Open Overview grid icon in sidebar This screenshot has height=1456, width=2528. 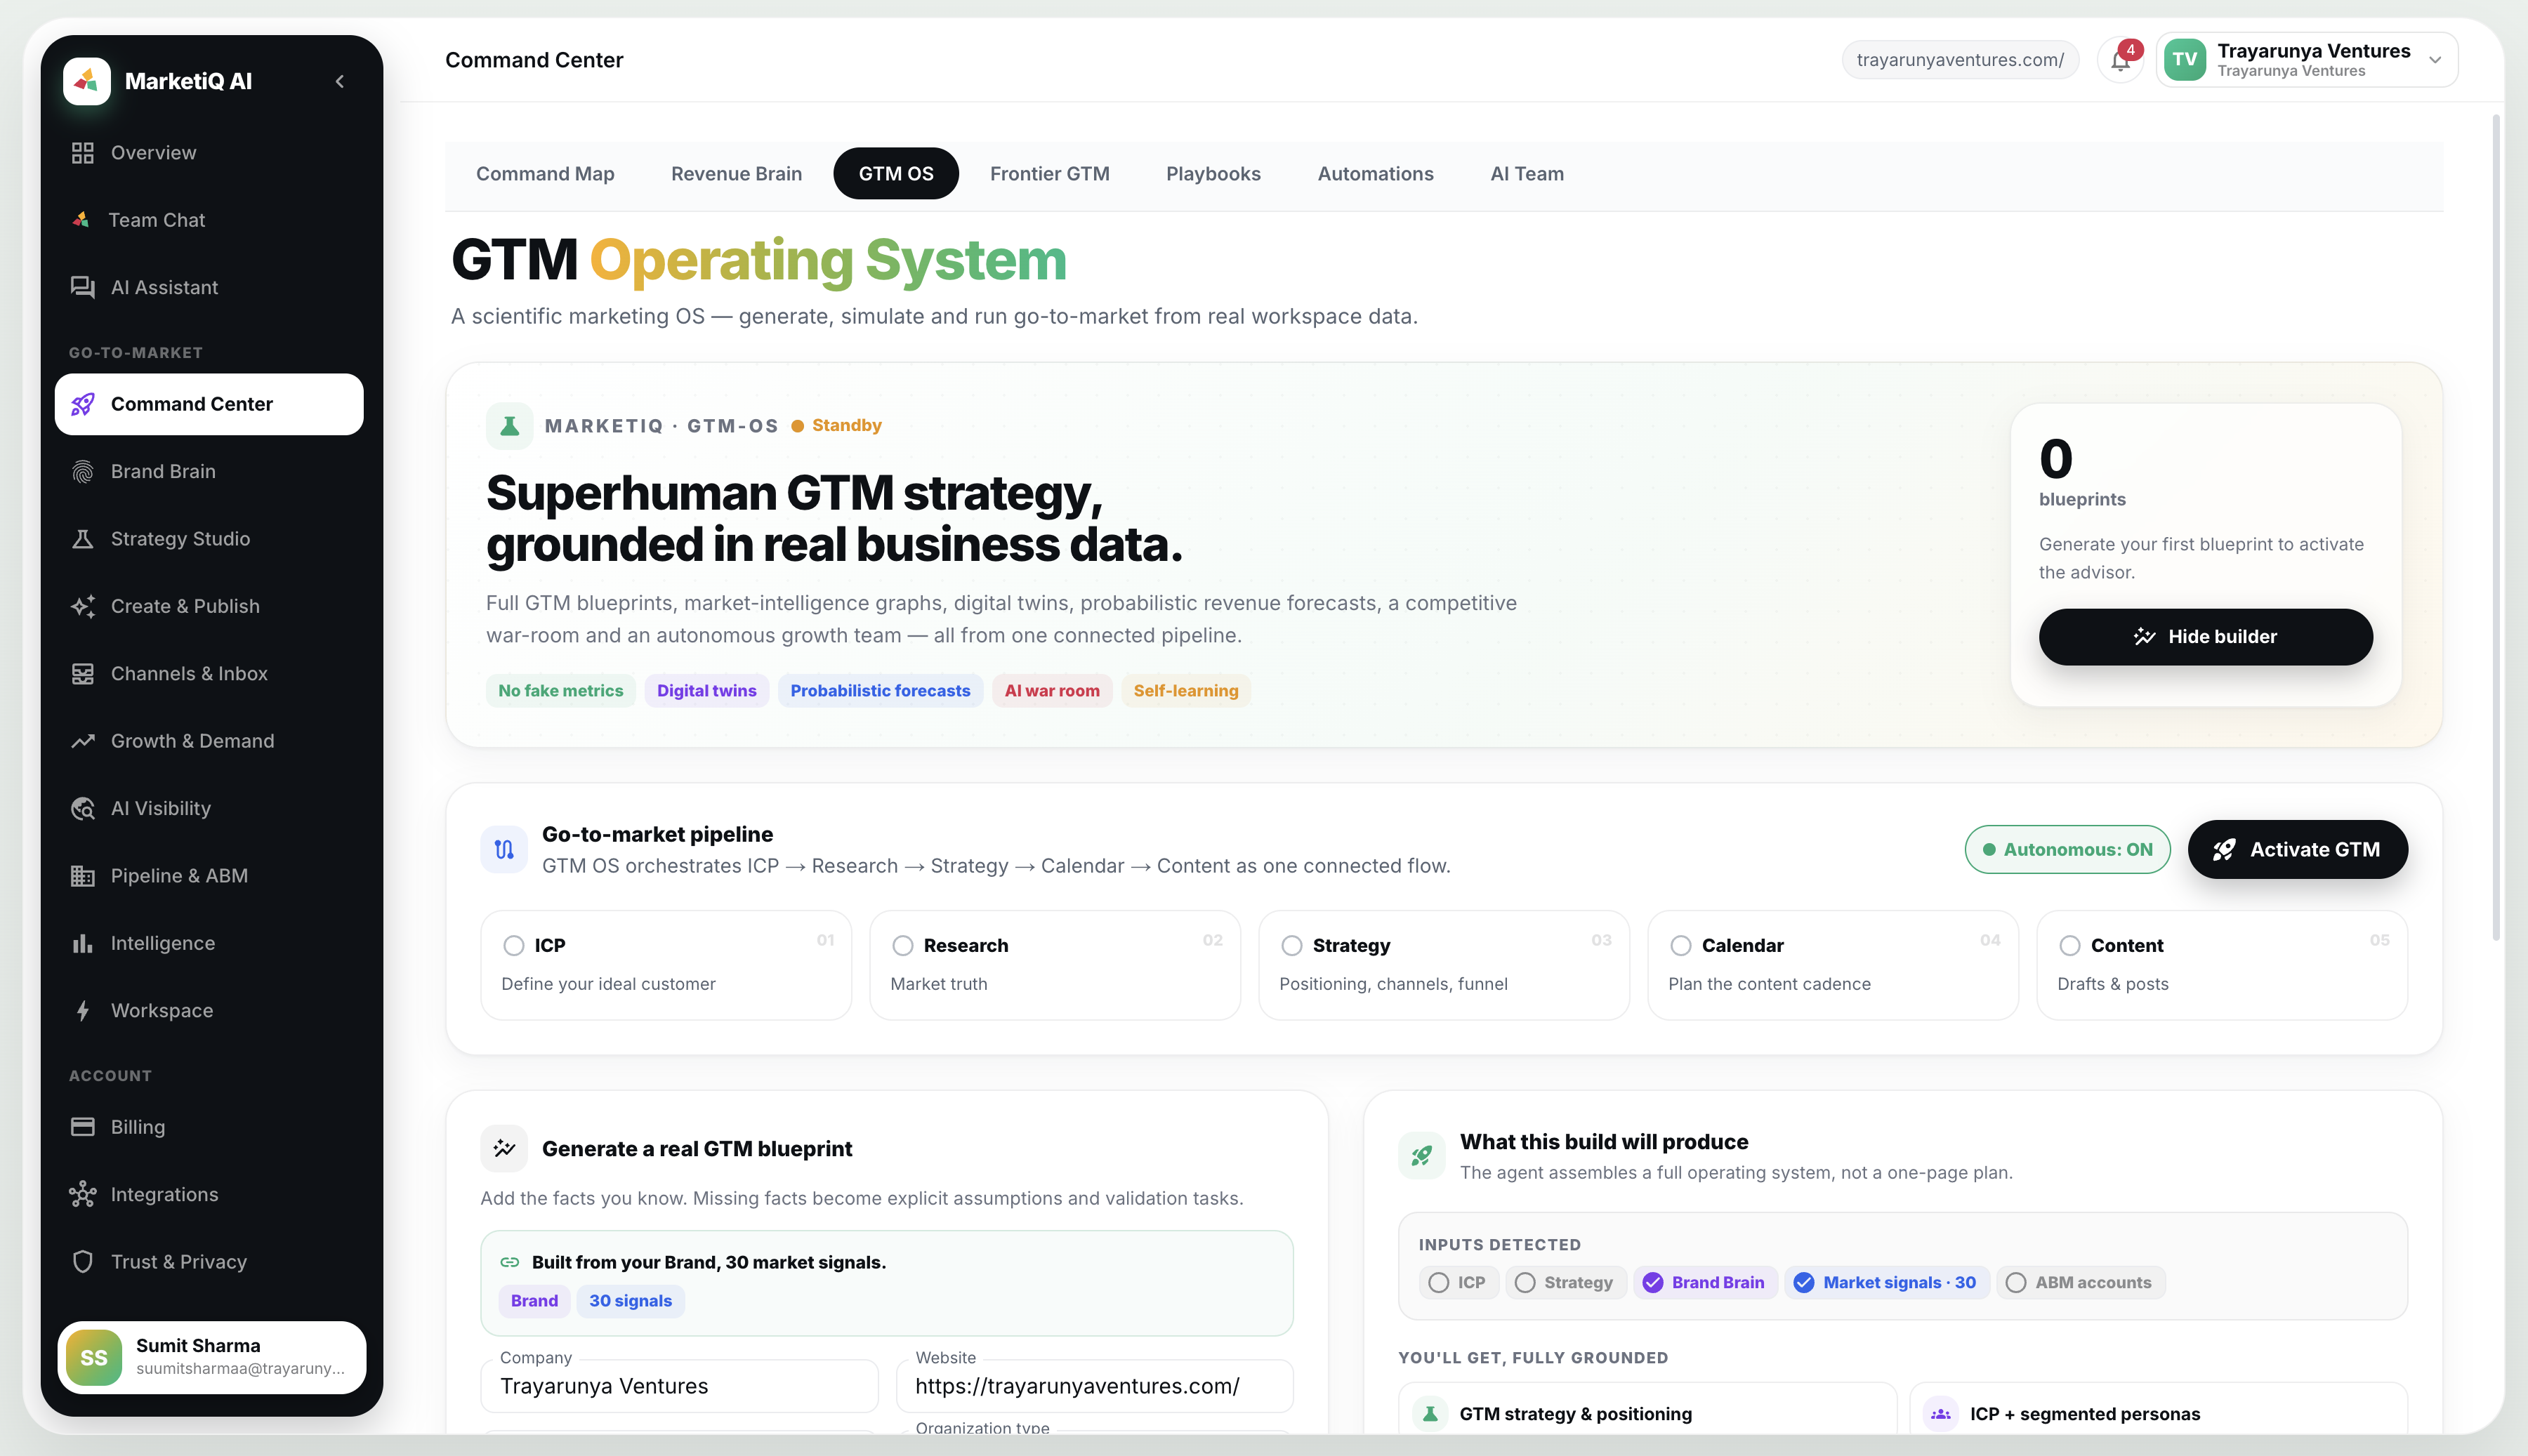(x=83, y=153)
